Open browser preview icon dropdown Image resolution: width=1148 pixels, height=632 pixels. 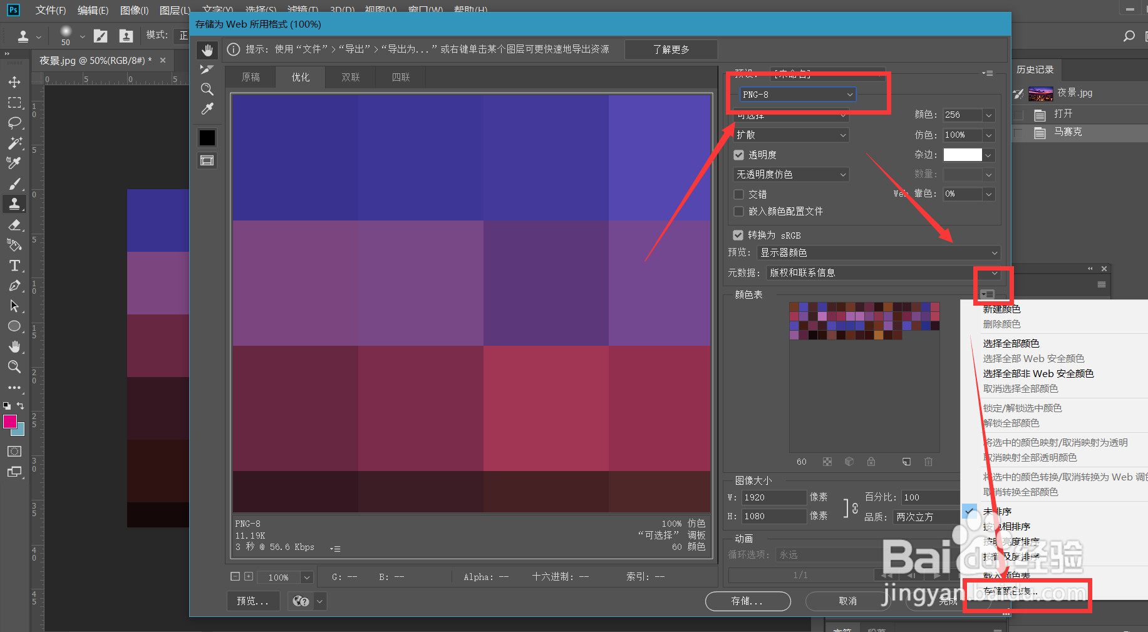[x=320, y=601]
